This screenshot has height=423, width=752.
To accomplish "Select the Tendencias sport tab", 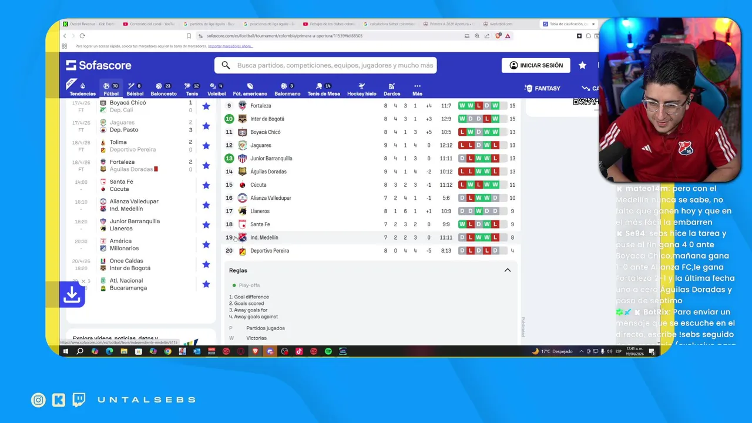I will pos(82,89).
